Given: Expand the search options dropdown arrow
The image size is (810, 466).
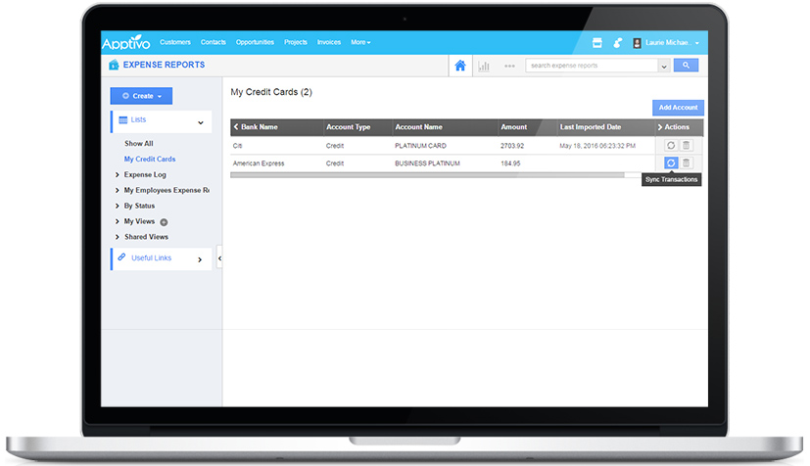Looking at the screenshot, I should (x=664, y=66).
